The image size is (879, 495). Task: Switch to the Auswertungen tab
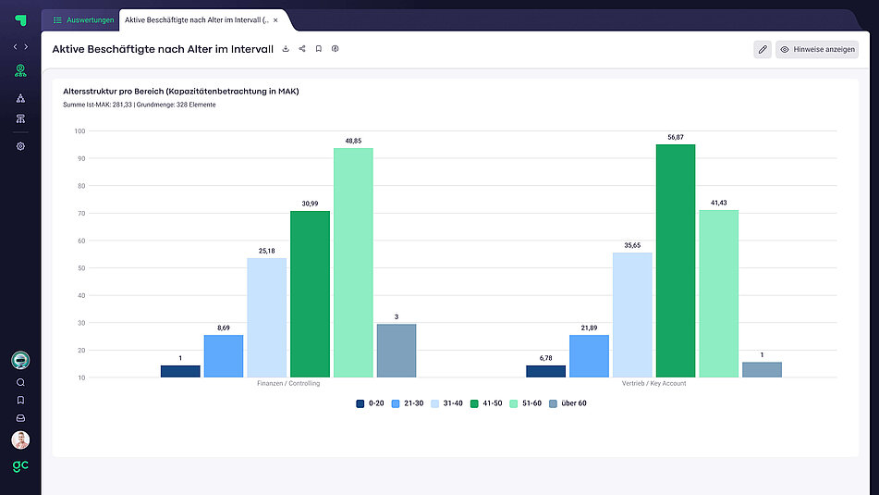coord(84,19)
